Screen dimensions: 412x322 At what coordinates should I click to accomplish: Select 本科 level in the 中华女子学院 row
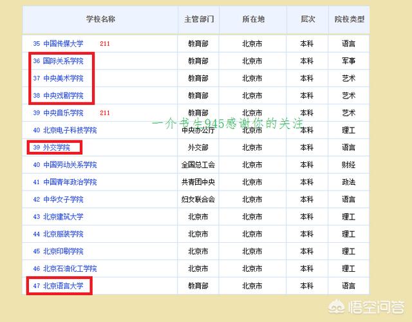coord(306,200)
